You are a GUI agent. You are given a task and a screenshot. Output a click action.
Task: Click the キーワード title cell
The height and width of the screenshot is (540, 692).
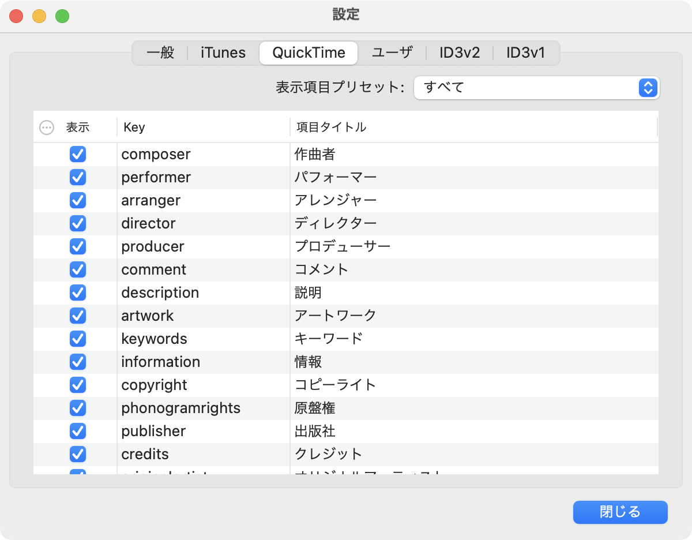click(x=474, y=339)
